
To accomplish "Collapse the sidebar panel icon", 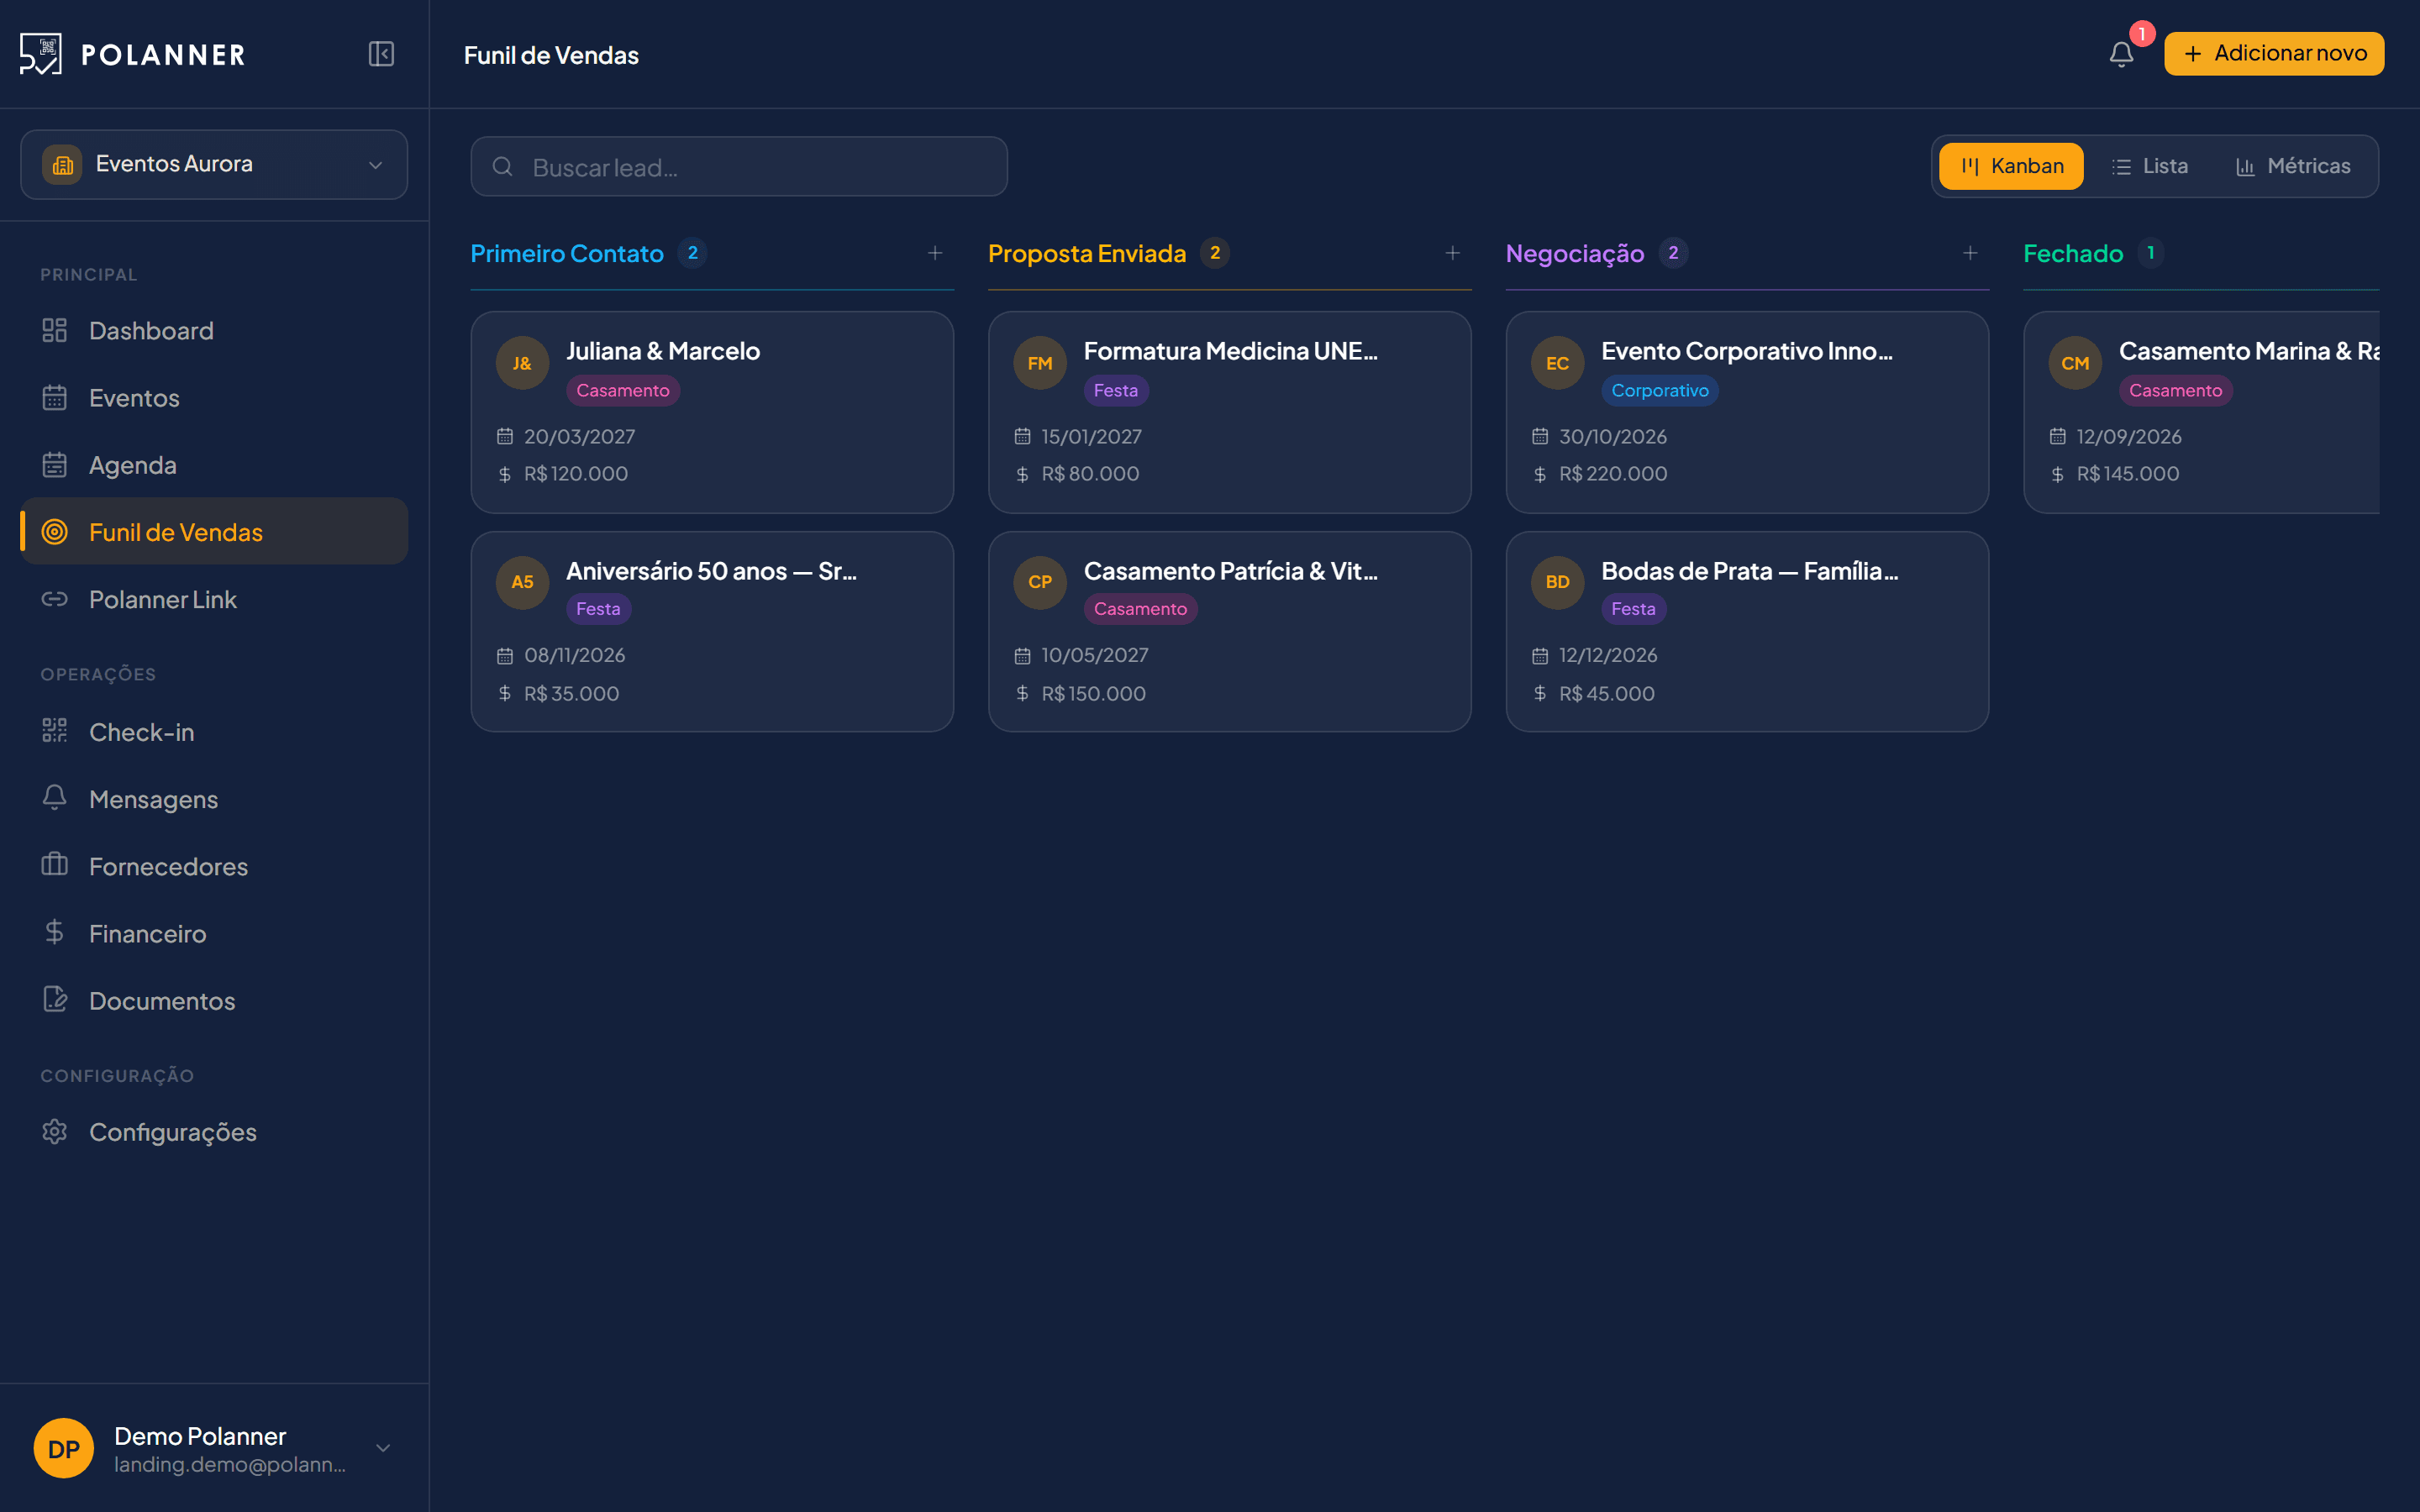I will coord(381,54).
